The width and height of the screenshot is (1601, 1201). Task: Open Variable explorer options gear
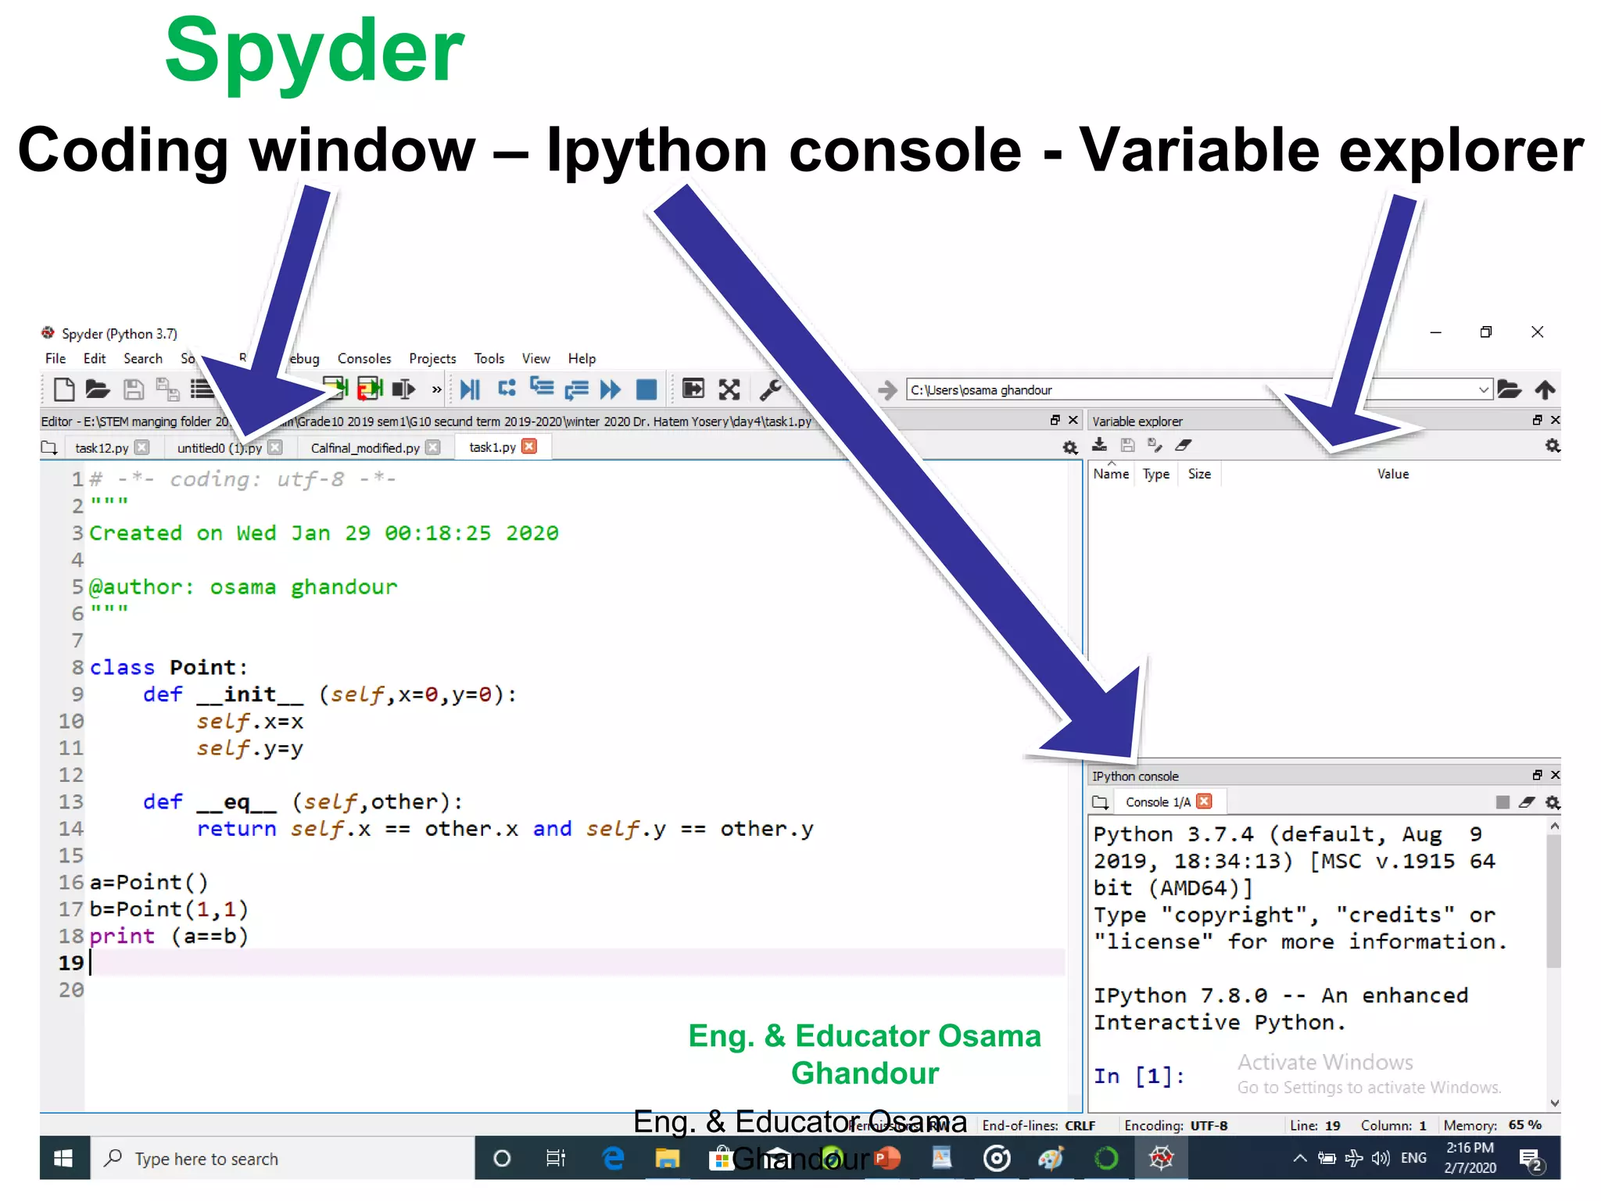(1553, 446)
